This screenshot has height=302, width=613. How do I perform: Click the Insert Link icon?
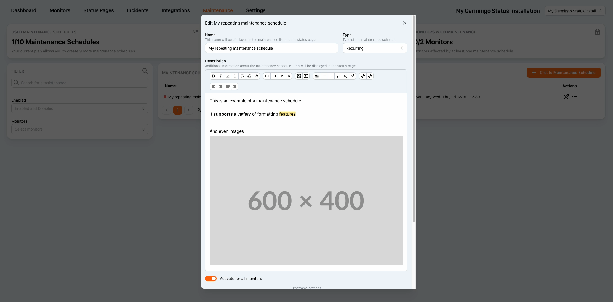click(363, 76)
